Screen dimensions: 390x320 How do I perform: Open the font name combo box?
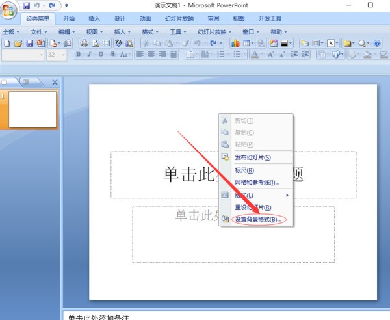pos(23,55)
